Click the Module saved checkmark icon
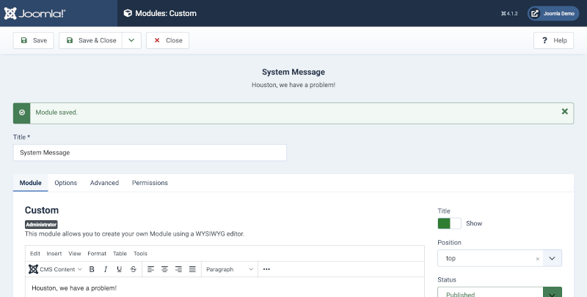This screenshot has height=297, width=587. 22,113
